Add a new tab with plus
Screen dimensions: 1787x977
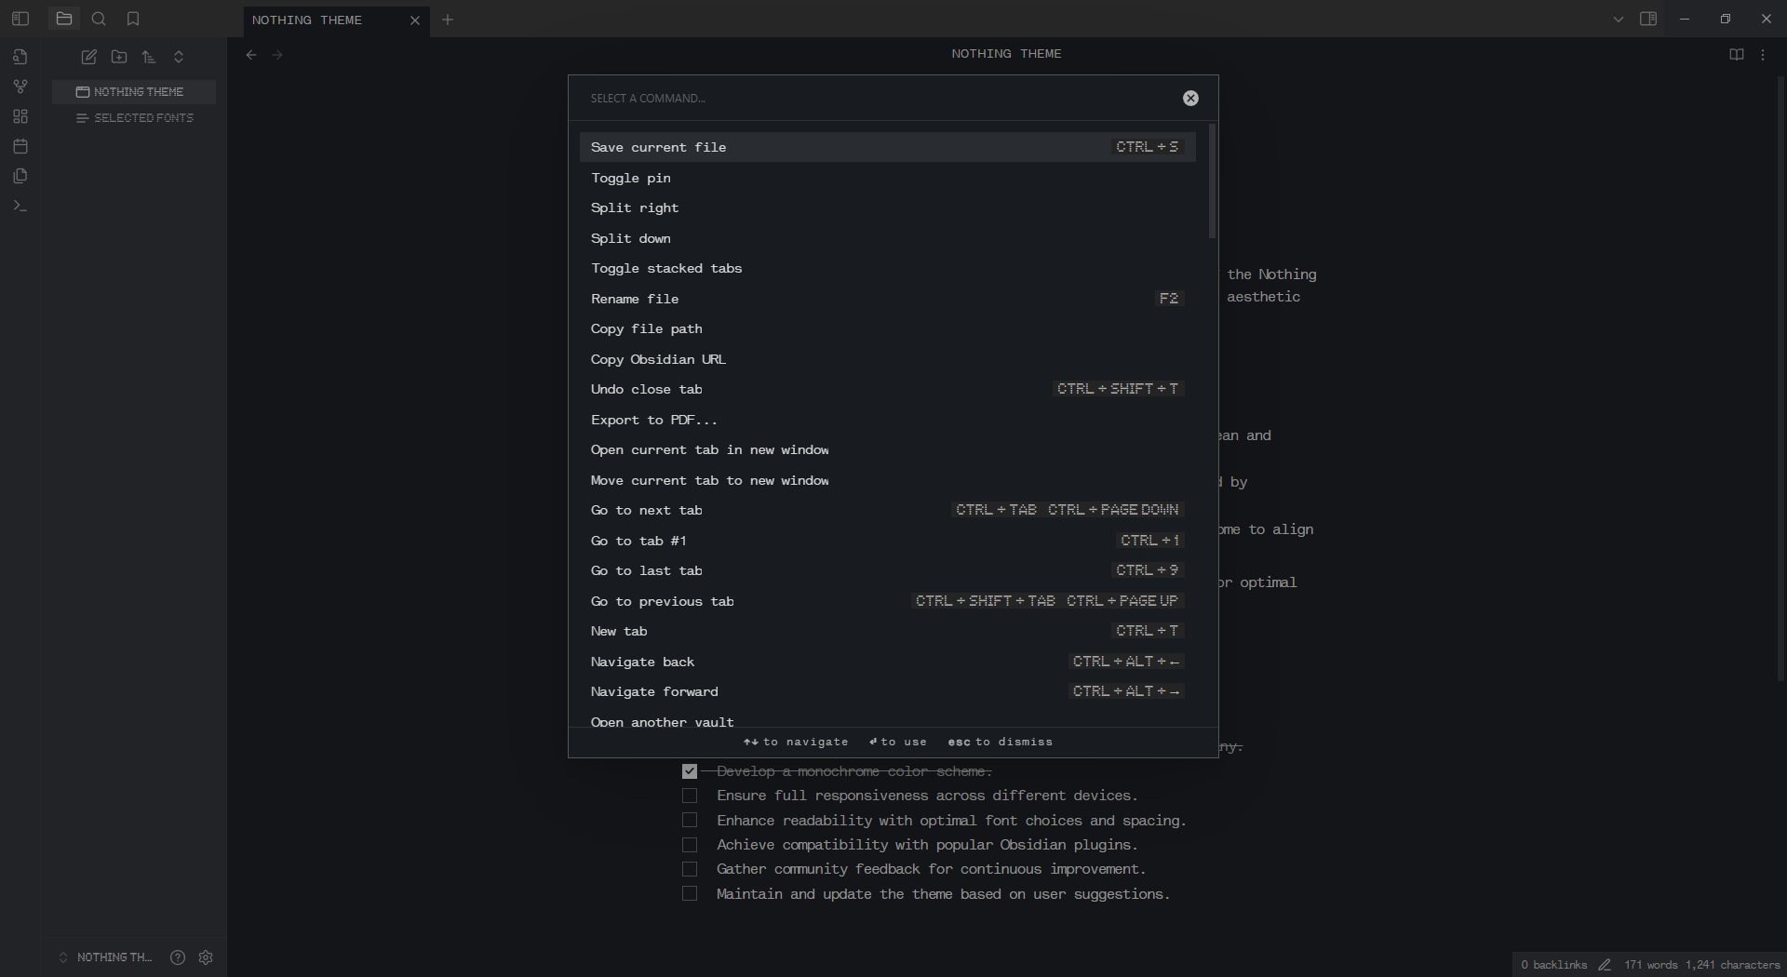(448, 20)
